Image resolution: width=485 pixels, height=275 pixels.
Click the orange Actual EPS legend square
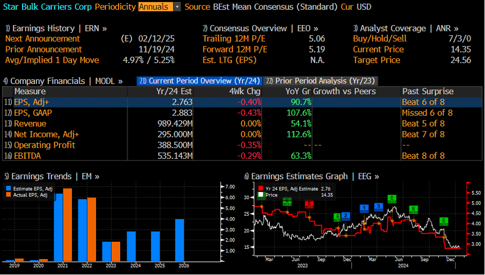[x=8, y=194]
